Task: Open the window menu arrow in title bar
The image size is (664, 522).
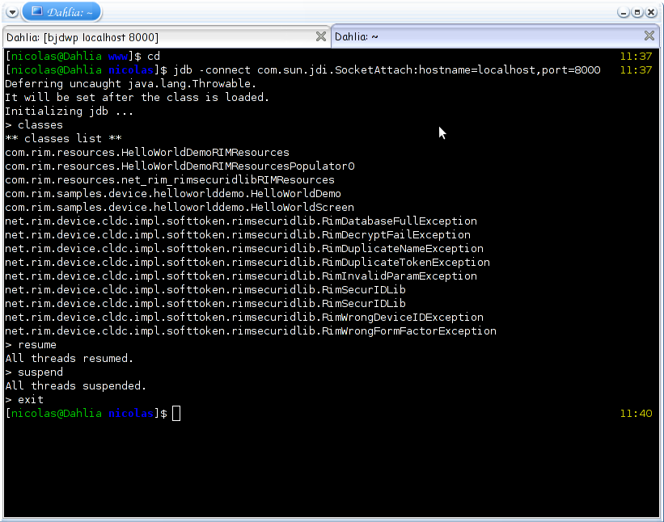Action: (11, 12)
